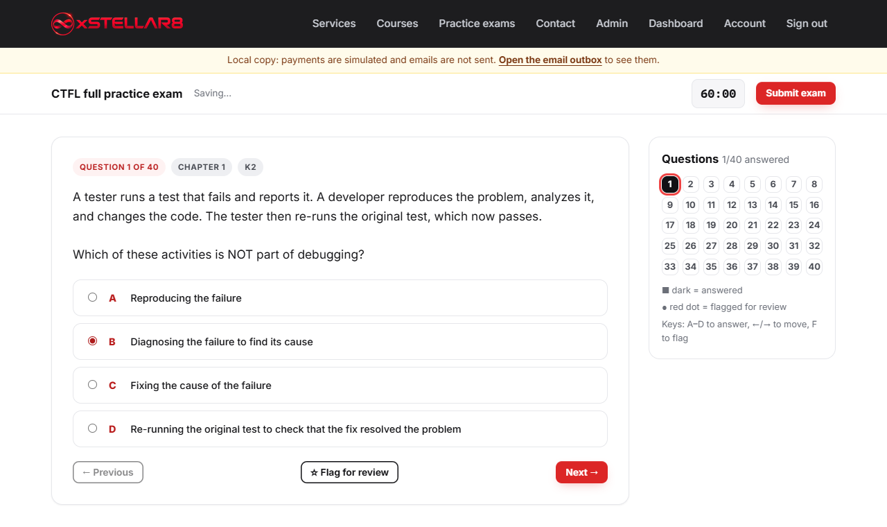This screenshot has height=527, width=887.
Task: Jump to question 33 in navigator
Action: [x=669, y=266]
